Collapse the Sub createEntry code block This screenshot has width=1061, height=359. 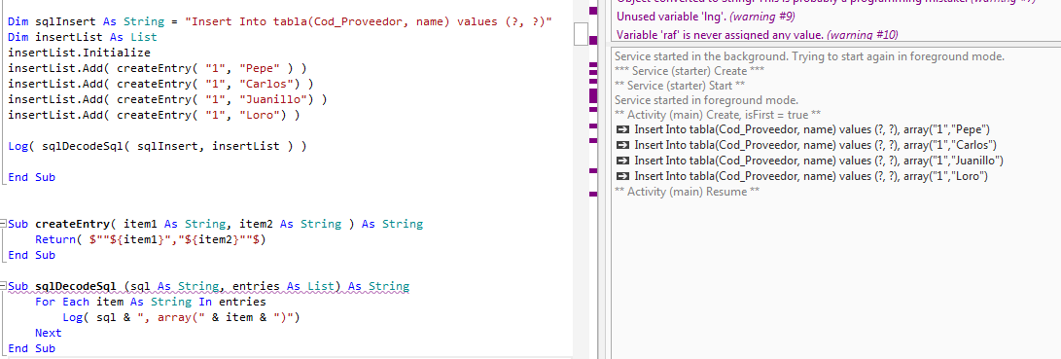(4, 224)
